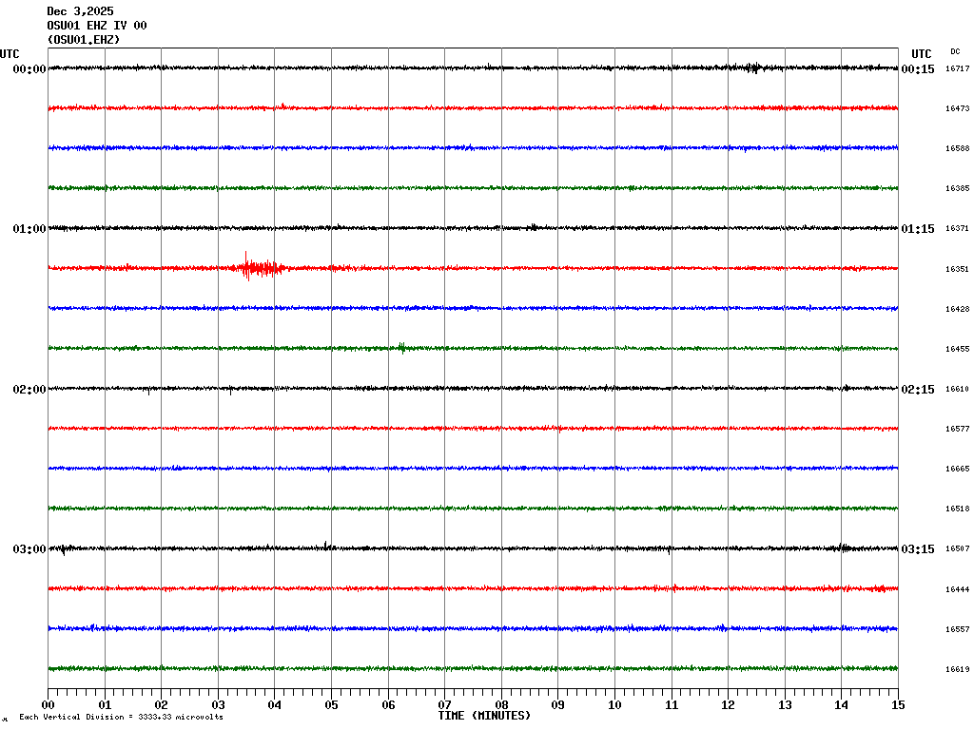Screen dimensions: 974x730
Task: Click the DC value 16351
Action: point(957,269)
